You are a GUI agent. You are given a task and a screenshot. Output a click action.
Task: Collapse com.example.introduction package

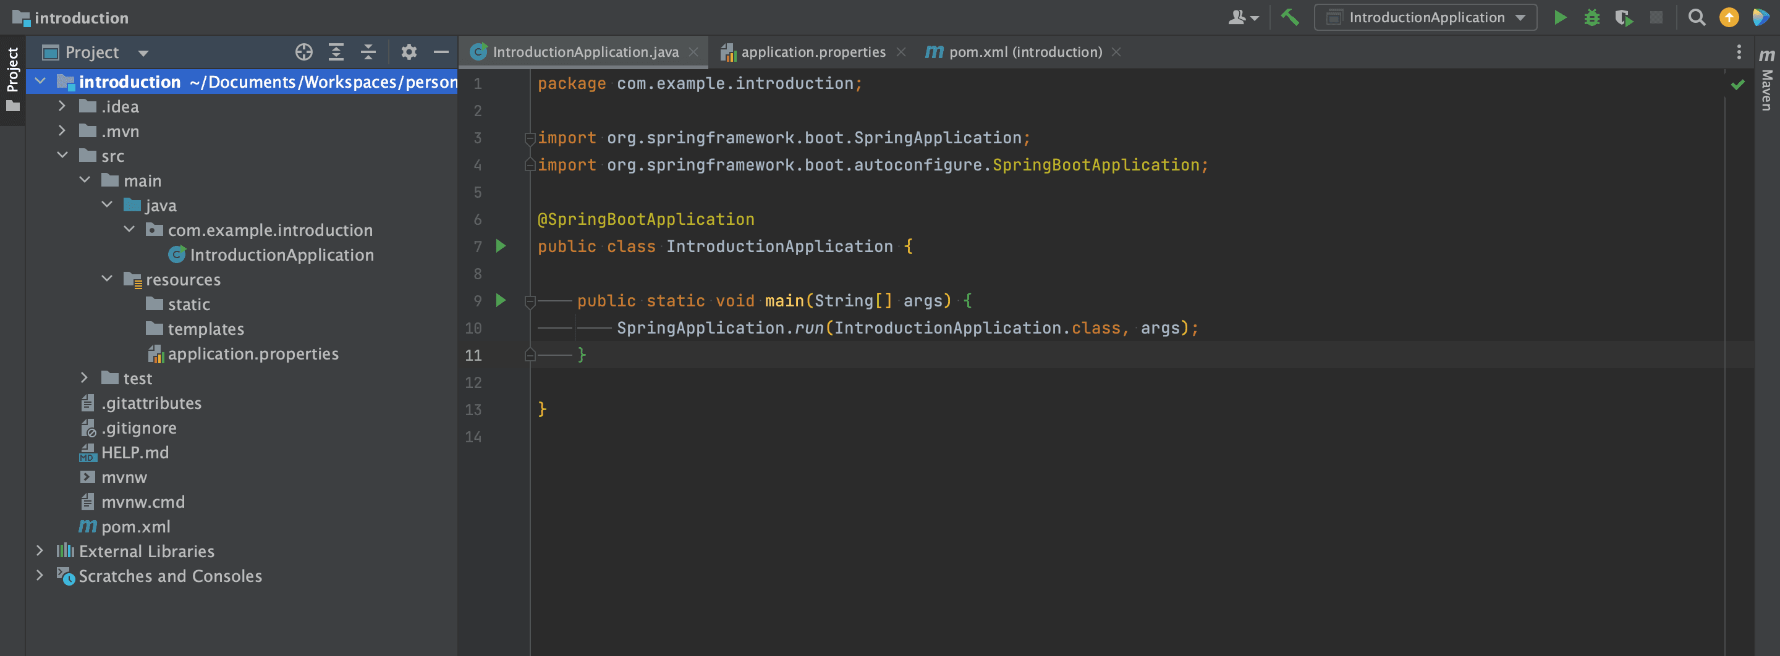tap(129, 230)
